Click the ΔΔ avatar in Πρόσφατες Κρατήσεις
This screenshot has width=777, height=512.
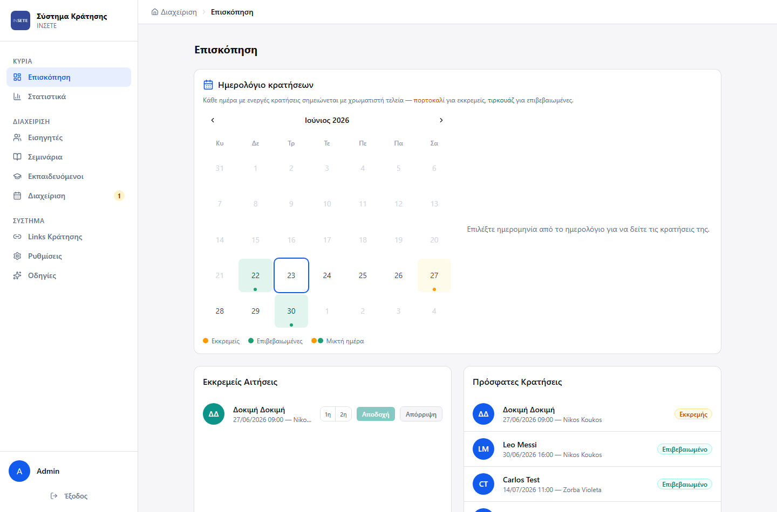click(x=483, y=414)
